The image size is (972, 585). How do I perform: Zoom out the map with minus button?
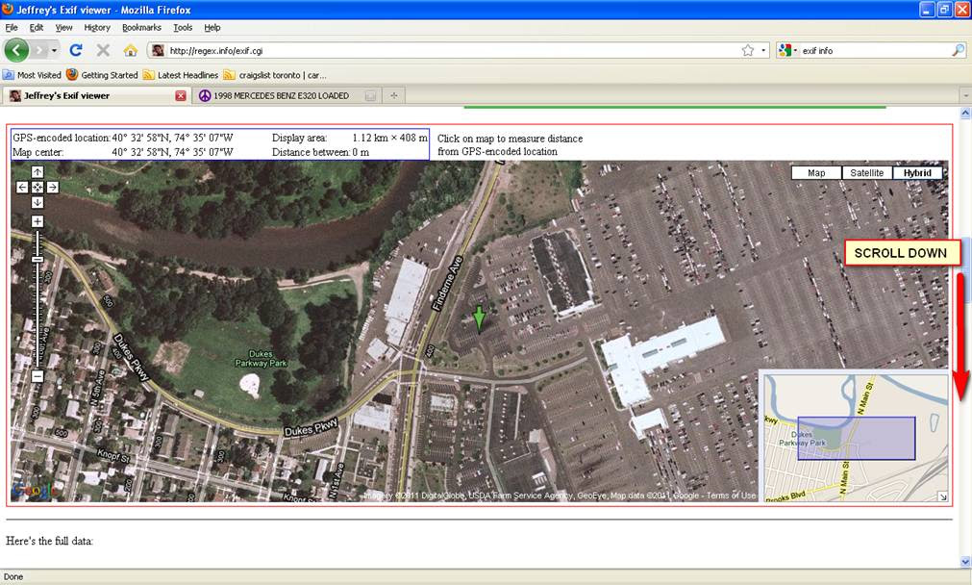pos(37,376)
